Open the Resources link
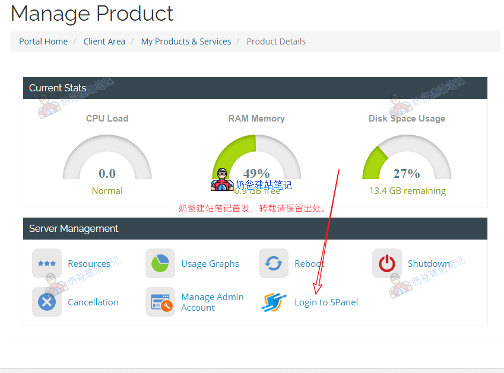Screen dimensions: 504x373 tap(89, 264)
